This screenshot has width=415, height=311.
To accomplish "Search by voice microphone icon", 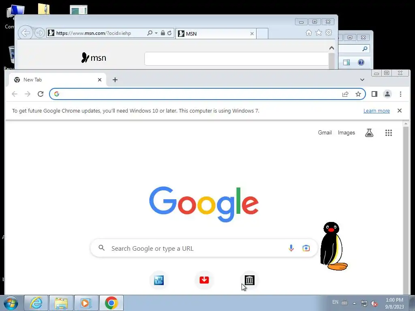I will [291, 248].
